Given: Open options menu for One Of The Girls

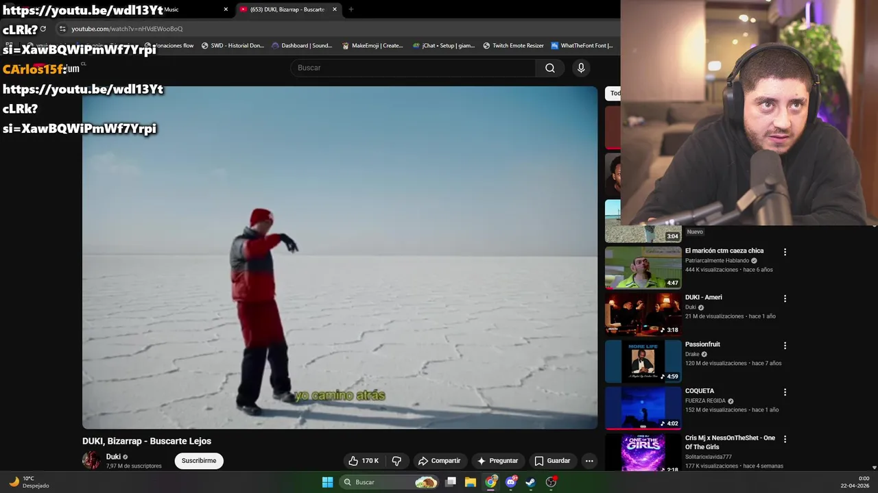Looking at the screenshot, I should click(x=785, y=439).
